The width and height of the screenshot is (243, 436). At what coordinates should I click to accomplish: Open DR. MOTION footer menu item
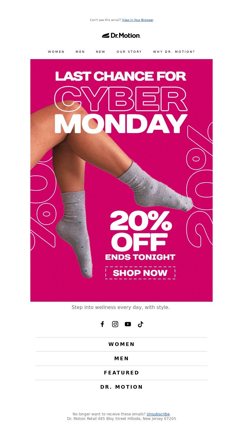122,387
